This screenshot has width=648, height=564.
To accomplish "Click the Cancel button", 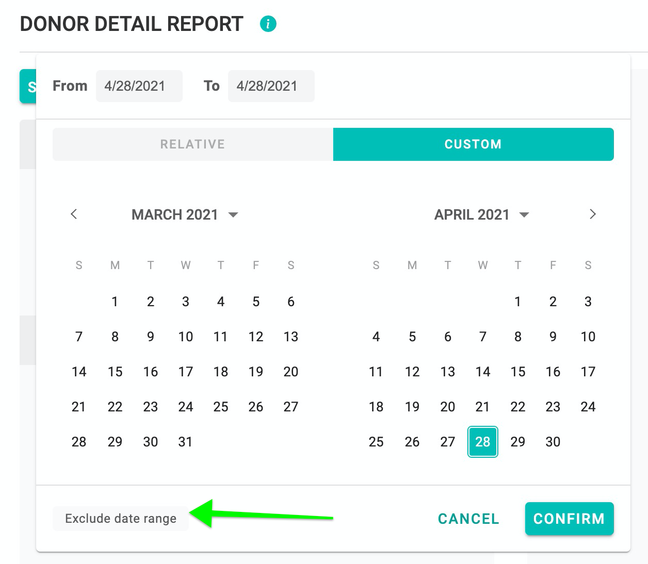I will click(467, 519).
